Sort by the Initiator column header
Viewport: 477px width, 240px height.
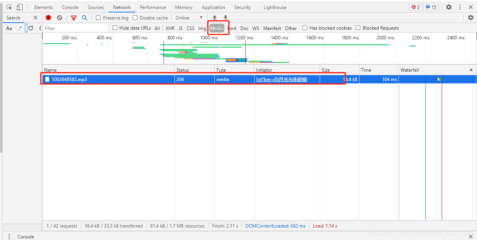pos(287,70)
